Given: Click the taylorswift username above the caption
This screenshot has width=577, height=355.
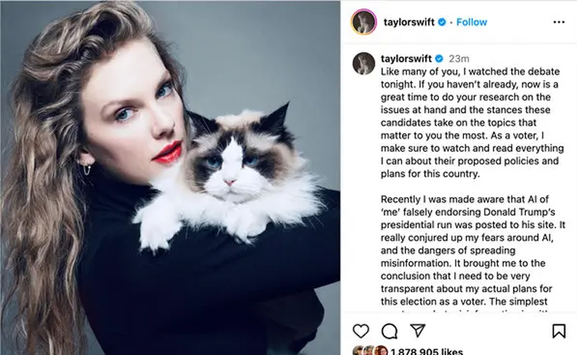Looking at the screenshot, I should pyautogui.click(x=406, y=59).
